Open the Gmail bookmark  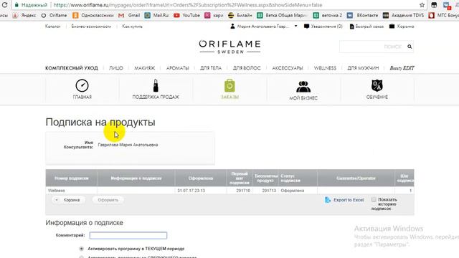point(129,16)
